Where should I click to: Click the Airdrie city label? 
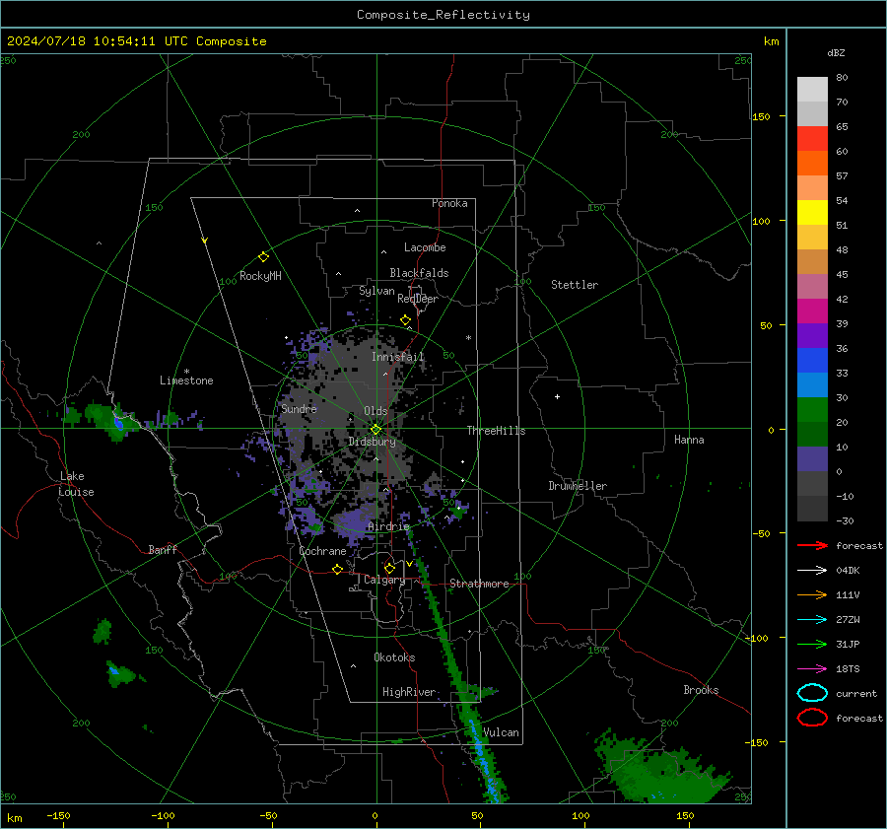coord(388,526)
